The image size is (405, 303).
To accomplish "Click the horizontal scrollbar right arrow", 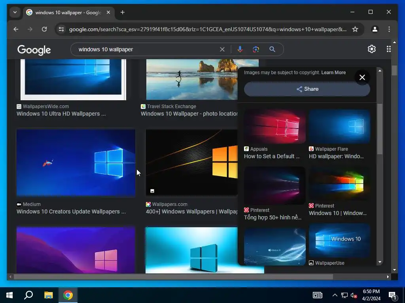I will click(x=388, y=277).
